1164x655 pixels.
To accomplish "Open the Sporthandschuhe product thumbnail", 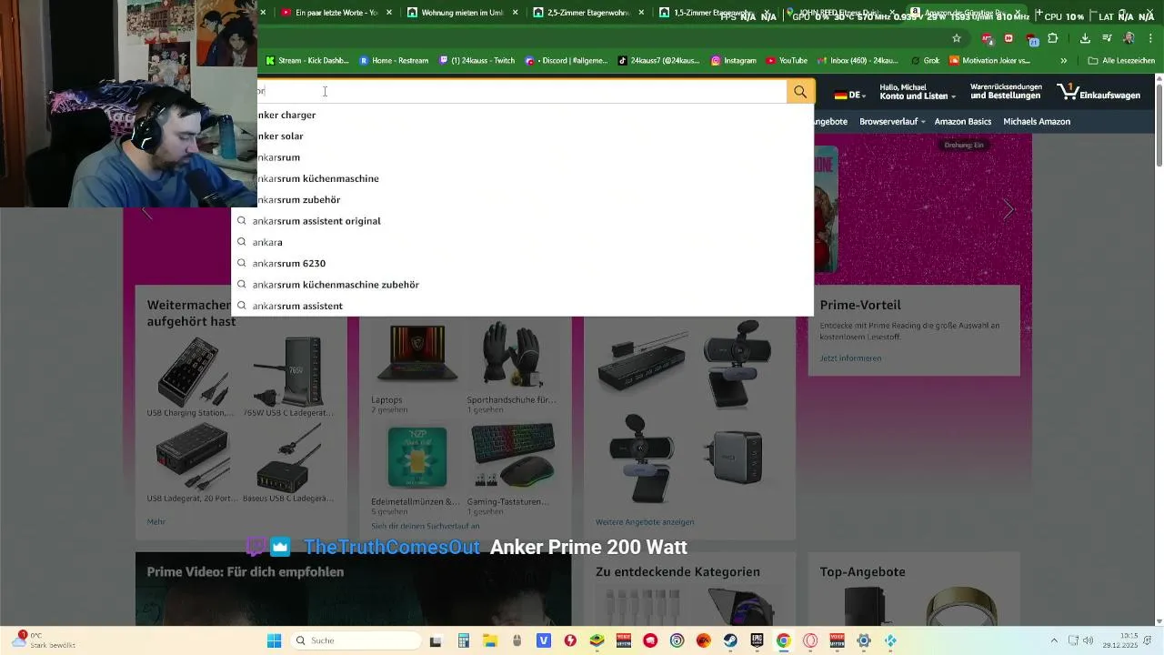I will pos(513,355).
